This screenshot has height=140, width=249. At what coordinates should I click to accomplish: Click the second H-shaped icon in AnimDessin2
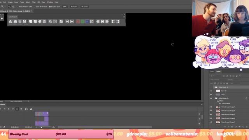(x=72, y=22)
